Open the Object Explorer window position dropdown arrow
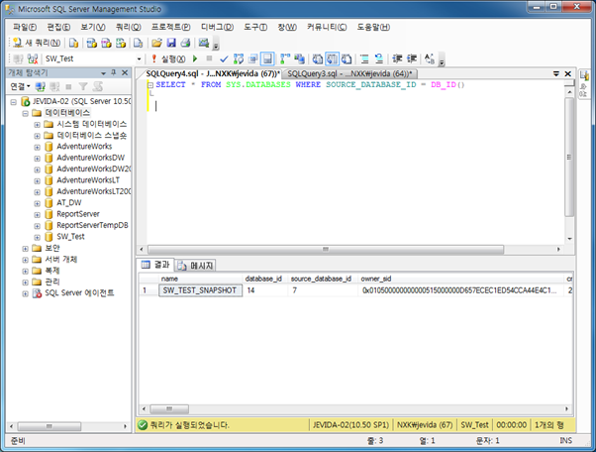The image size is (596, 452). click(x=103, y=72)
